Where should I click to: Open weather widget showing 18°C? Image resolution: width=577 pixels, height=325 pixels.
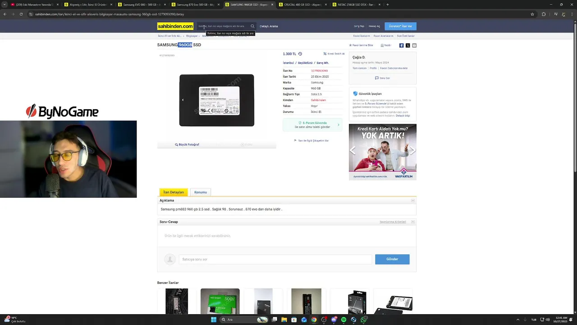click(x=14, y=320)
